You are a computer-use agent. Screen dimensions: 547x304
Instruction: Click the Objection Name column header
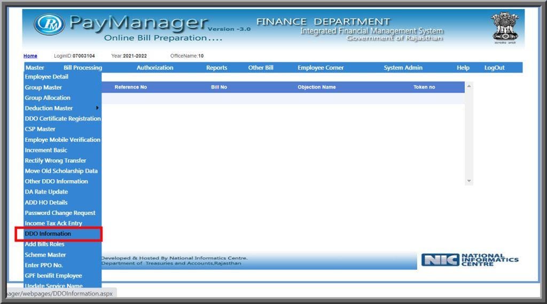coord(317,87)
